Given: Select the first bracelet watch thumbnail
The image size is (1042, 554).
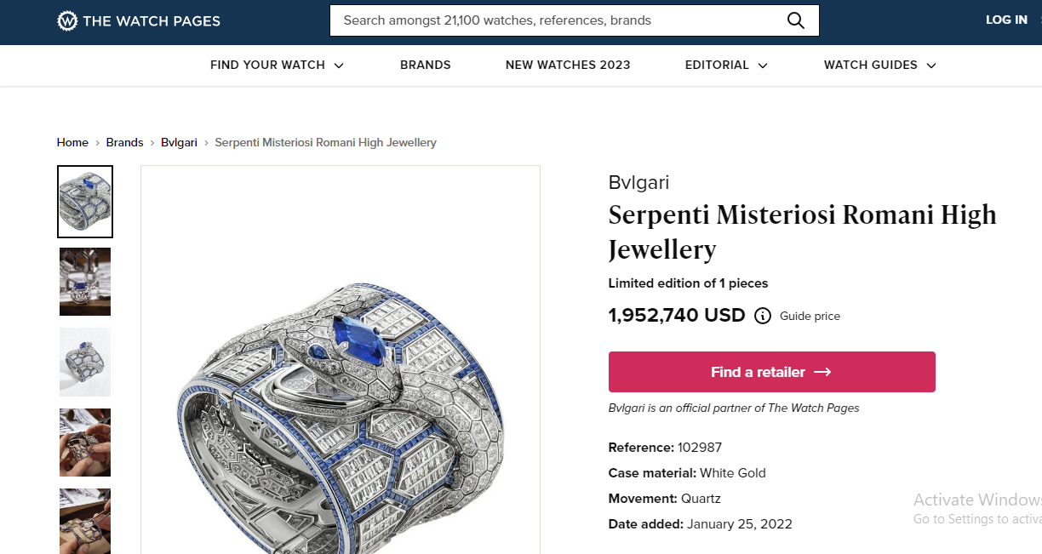Looking at the screenshot, I should [x=85, y=202].
